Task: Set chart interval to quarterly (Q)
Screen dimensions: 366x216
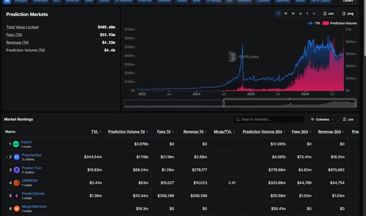Action: tap(300, 13)
